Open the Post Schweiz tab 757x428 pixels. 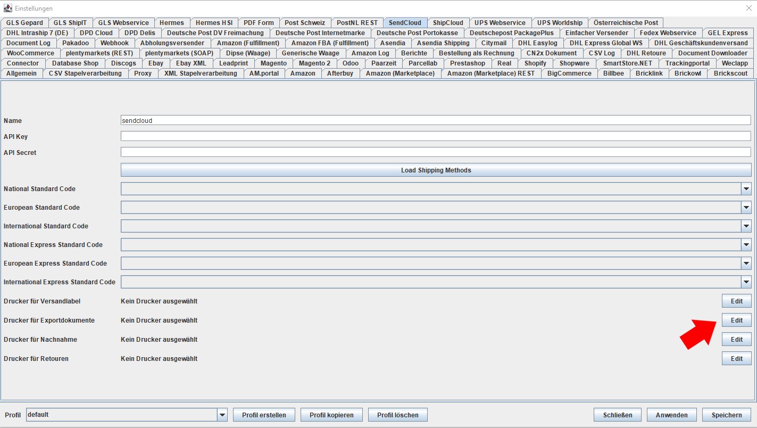305,23
